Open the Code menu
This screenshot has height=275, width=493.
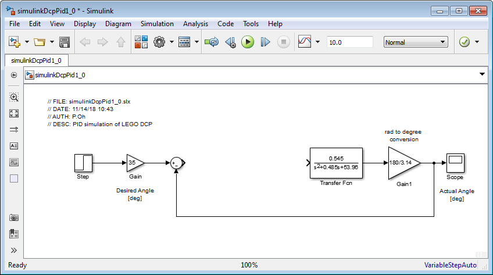coord(226,24)
